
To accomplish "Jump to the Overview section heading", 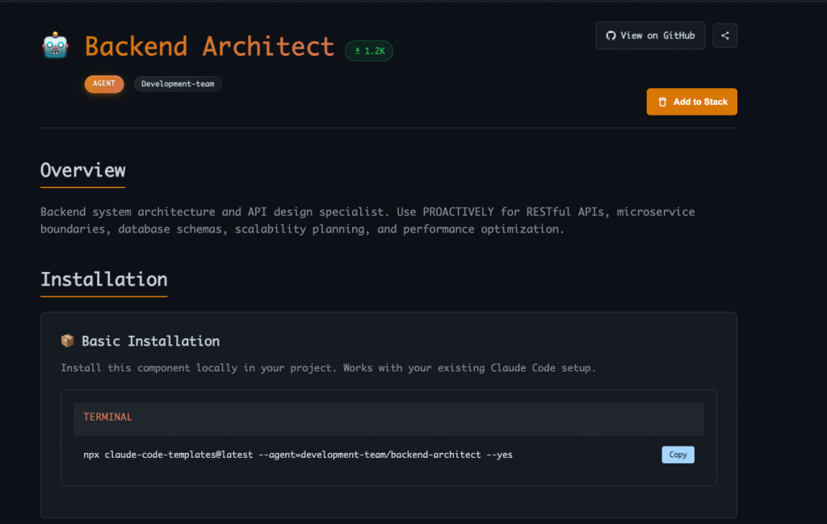I will coord(82,170).
